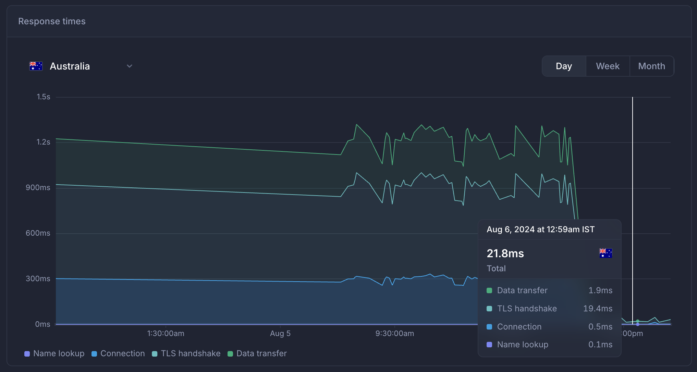Click the Australia flag in the tooltip
697x372 pixels.
[x=605, y=253]
